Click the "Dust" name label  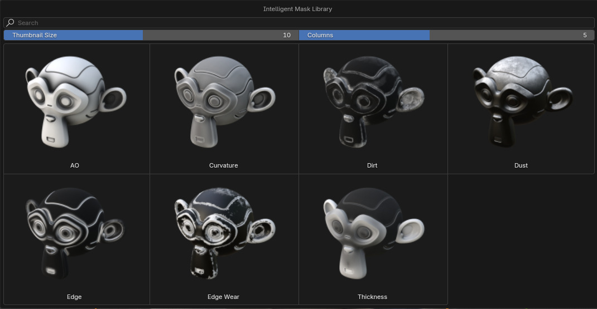pos(521,165)
